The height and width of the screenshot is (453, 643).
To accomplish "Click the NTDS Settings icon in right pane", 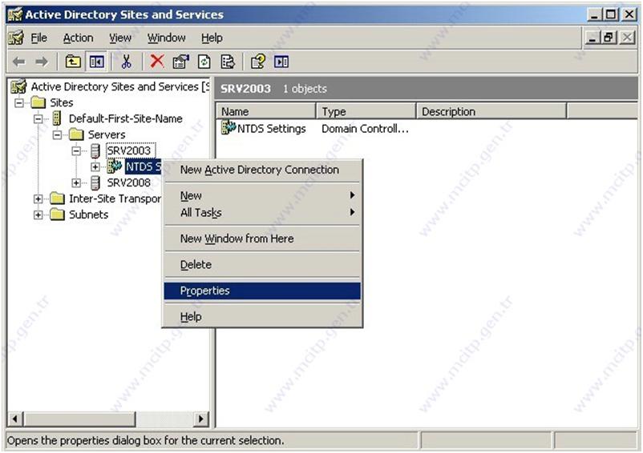I will point(228,127).
